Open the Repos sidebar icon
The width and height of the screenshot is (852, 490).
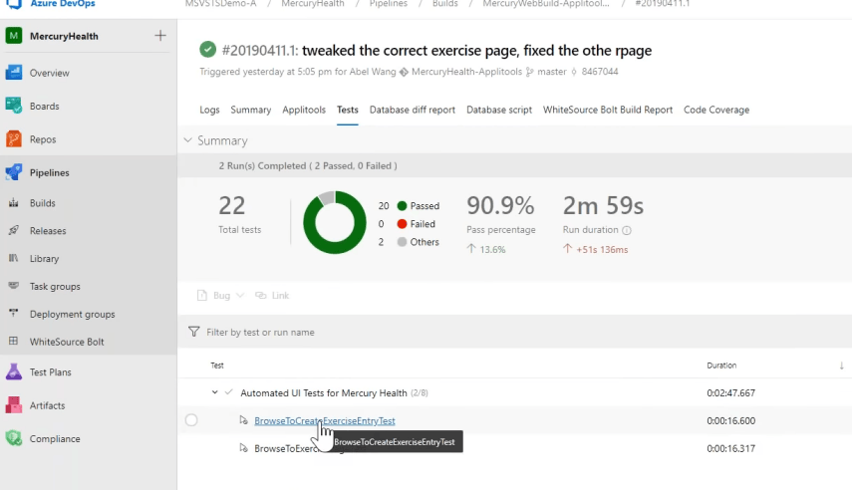tap(14, 139)
